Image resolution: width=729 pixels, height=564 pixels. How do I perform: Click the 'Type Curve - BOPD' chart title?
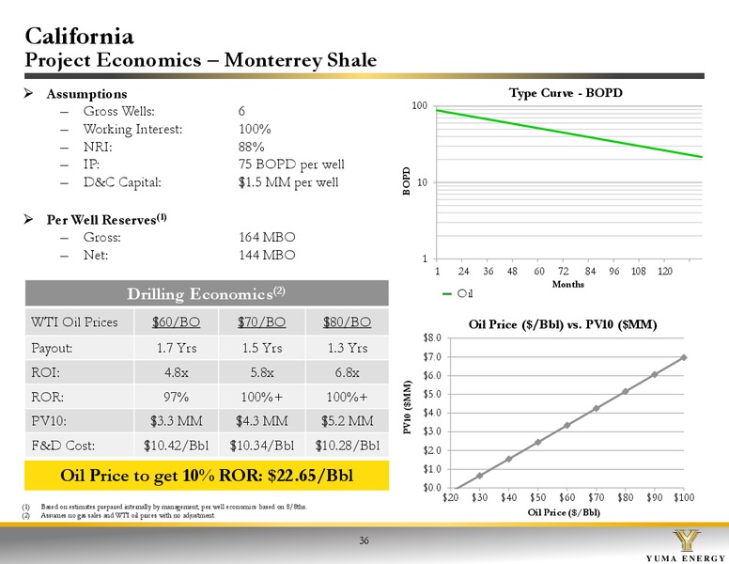pos(566,93)
